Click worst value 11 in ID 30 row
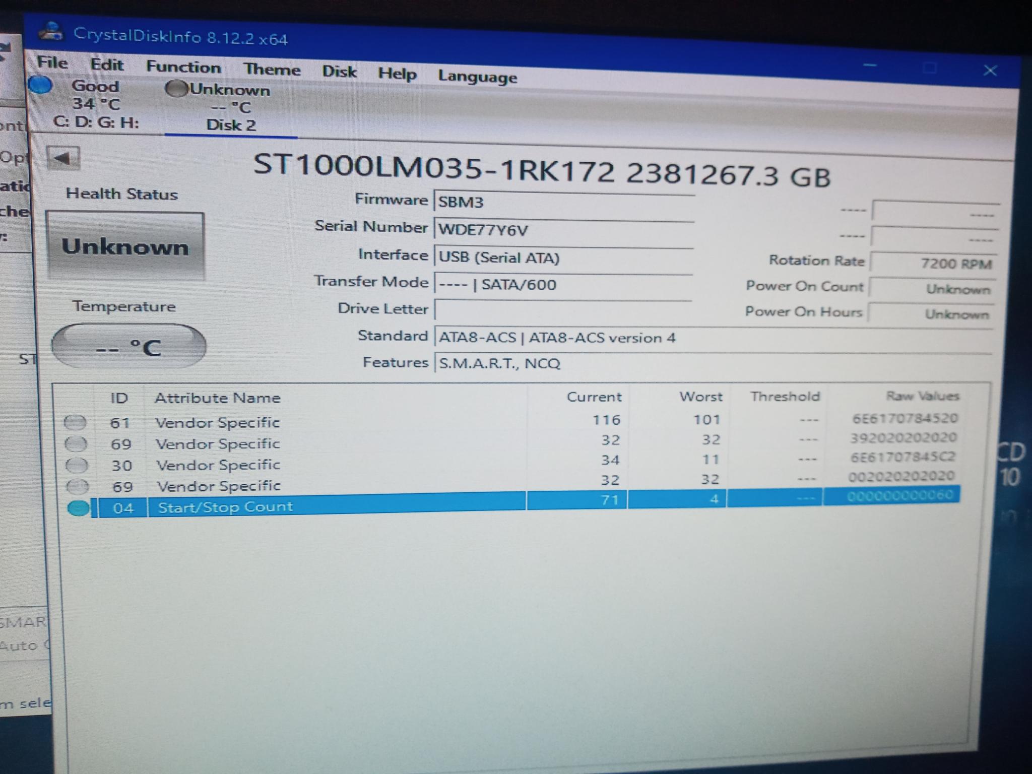Screen dimensions: 1032x774 click(711, 460)
